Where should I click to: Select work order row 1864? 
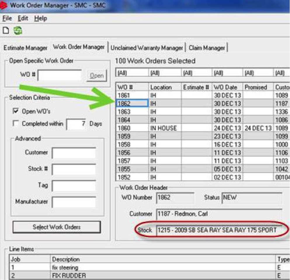pos(203,120)
